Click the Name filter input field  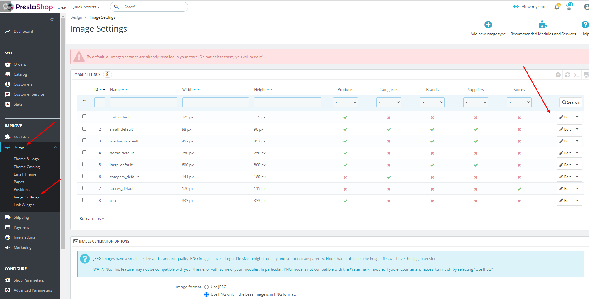(x=144, y=102)
